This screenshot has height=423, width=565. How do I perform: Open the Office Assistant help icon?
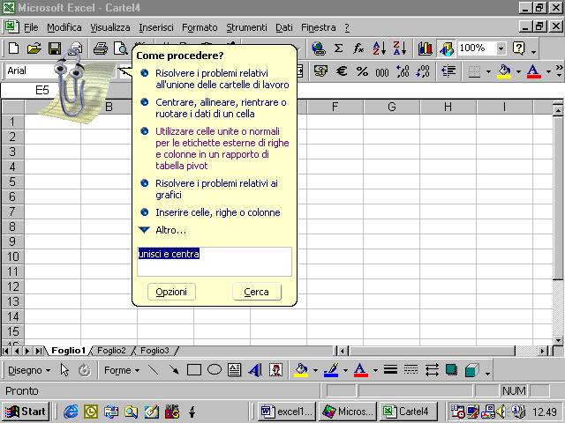pyautogui.click(x=518, y=48)
